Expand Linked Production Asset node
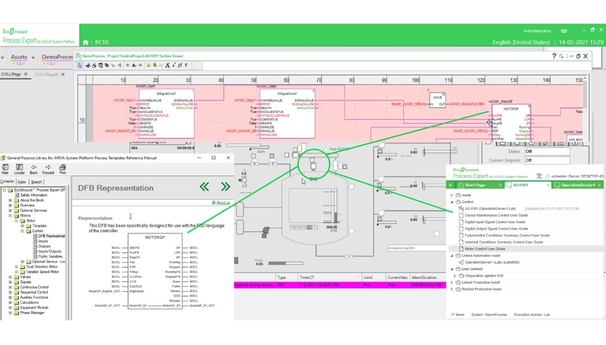Screen dimensions: 606x345 click(452, 282)
